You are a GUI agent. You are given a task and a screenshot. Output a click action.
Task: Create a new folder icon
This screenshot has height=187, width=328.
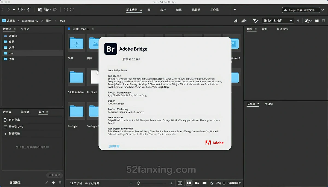(317, 21)
